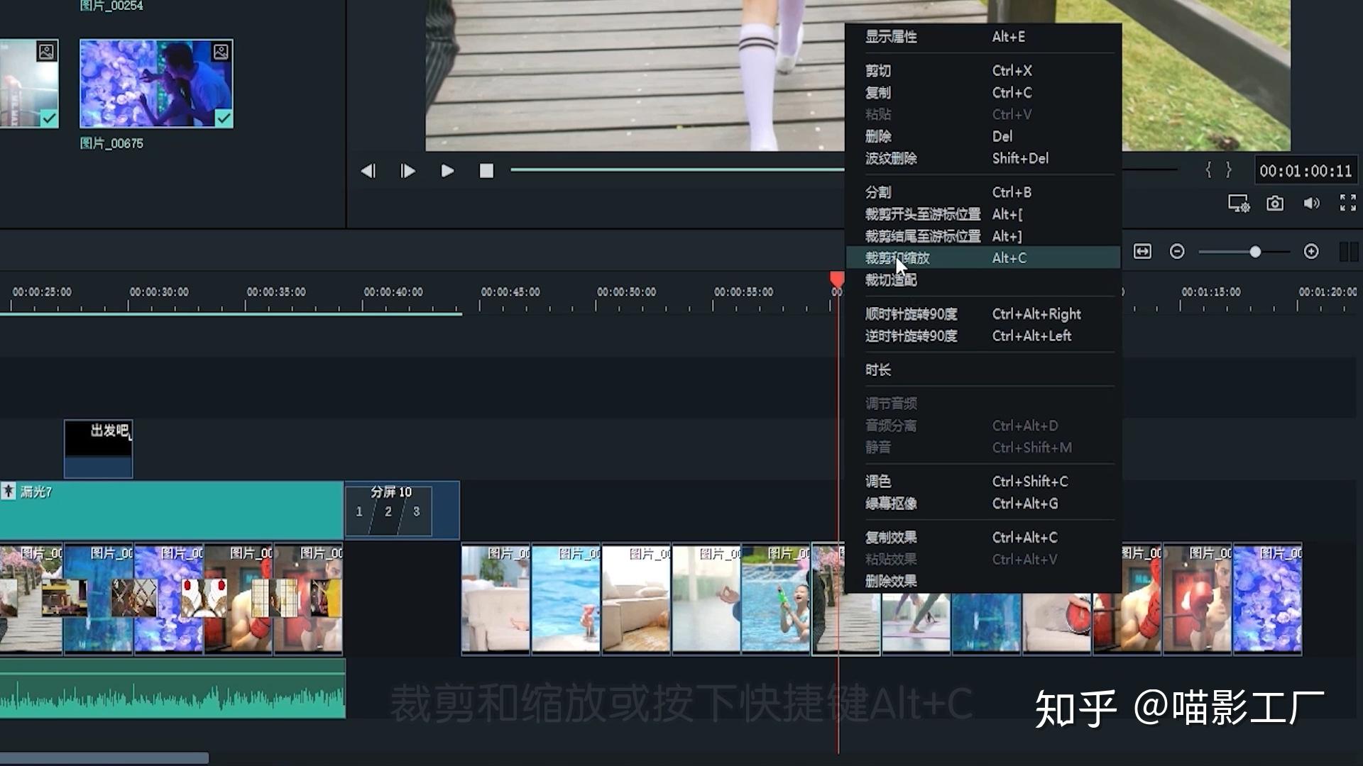The image size is (1363, 766).
Task: Select 分割 menu entry
Action: pyautogui.click(x=982, y=192)
